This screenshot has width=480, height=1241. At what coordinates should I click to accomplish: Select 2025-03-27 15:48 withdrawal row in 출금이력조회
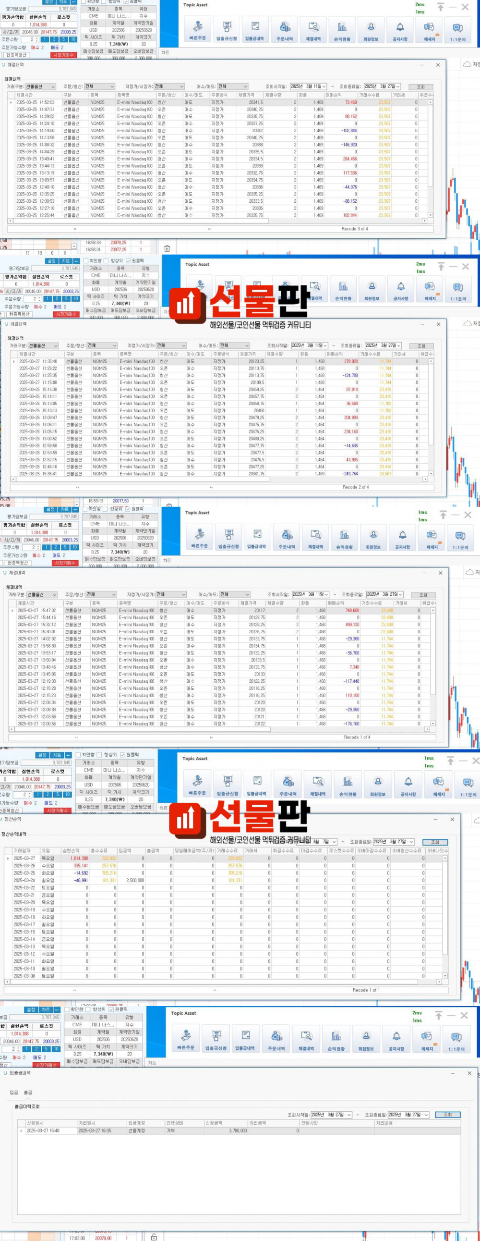[144, 1130]
